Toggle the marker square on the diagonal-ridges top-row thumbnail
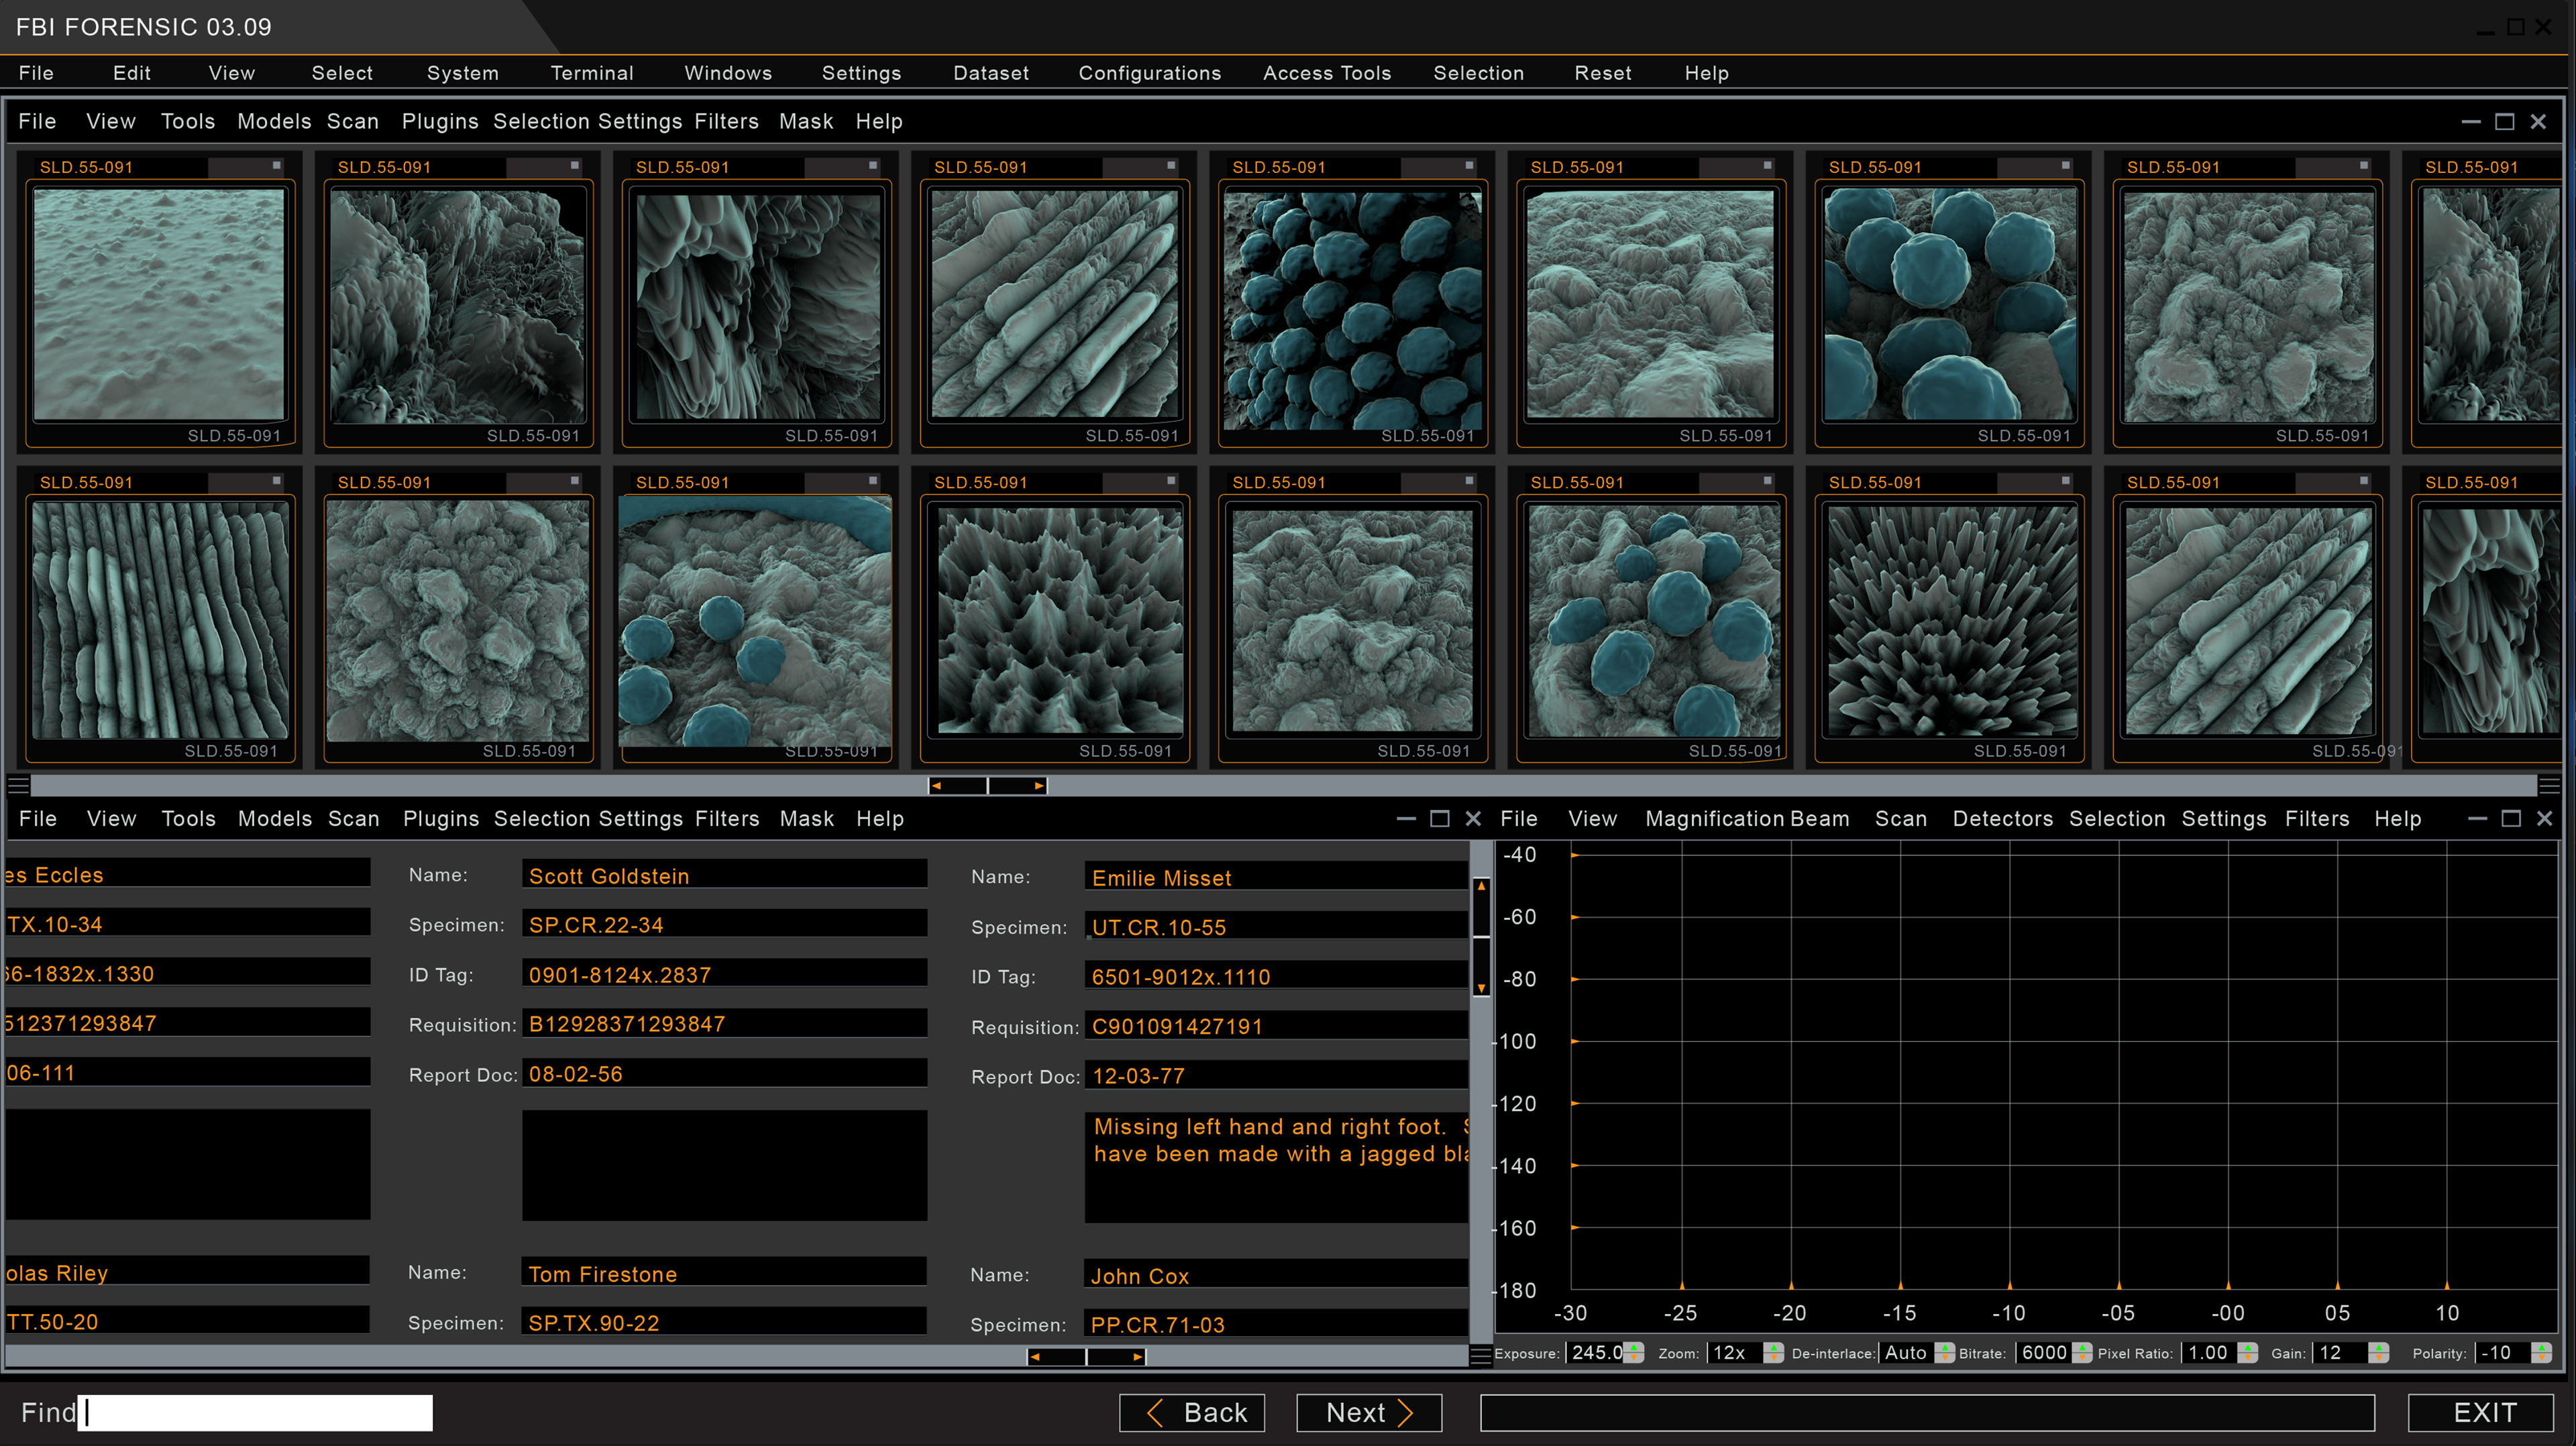The width and height of the screenshot is (2576, 1446). click(x=1171, y=166)
